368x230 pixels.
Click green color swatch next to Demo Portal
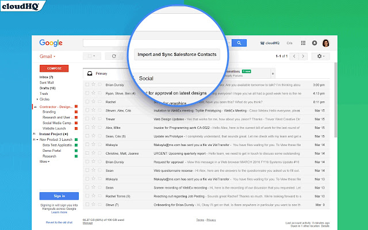click(x=76, y=151)
